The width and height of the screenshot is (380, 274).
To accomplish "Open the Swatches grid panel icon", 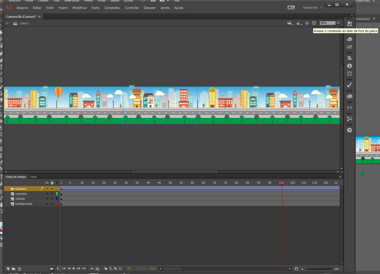I will (x=349, y=47).
